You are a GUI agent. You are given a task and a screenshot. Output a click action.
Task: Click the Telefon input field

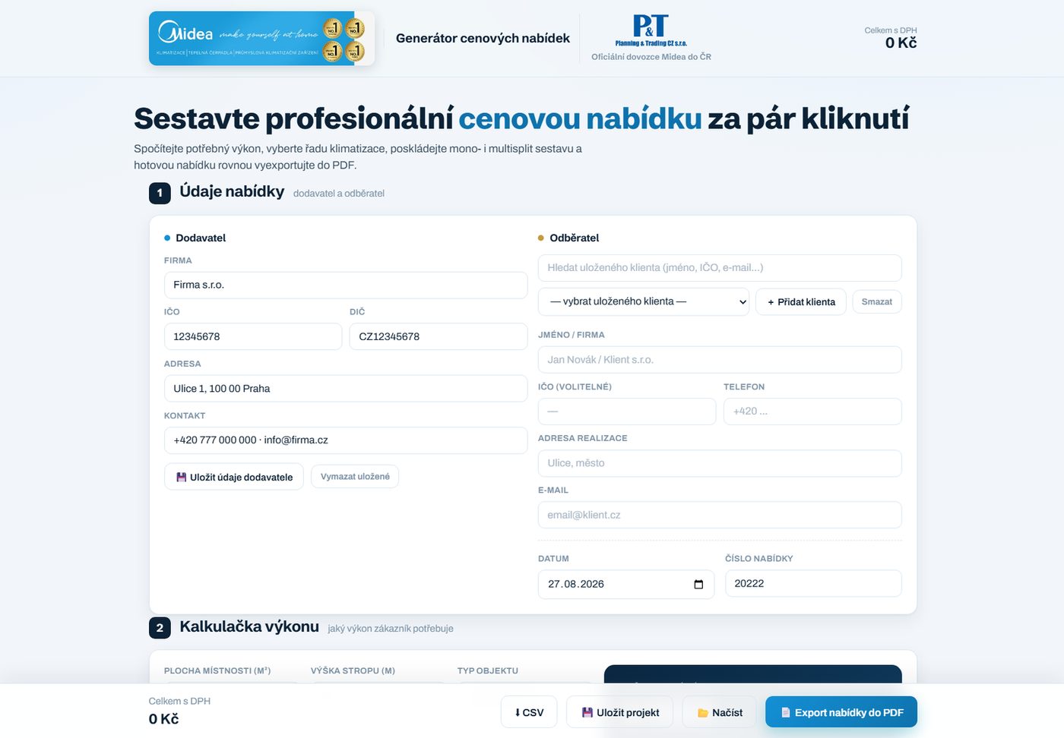tap(812, 411)
